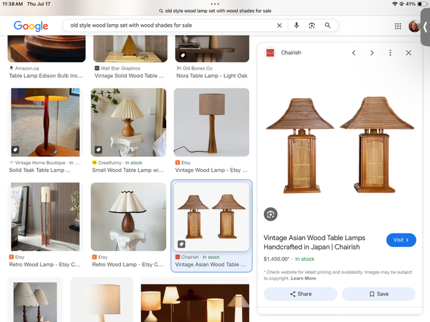Tap product tag on Nora Table Lamp image
Screen dimensions: 430x322
[x=183, y=55]
